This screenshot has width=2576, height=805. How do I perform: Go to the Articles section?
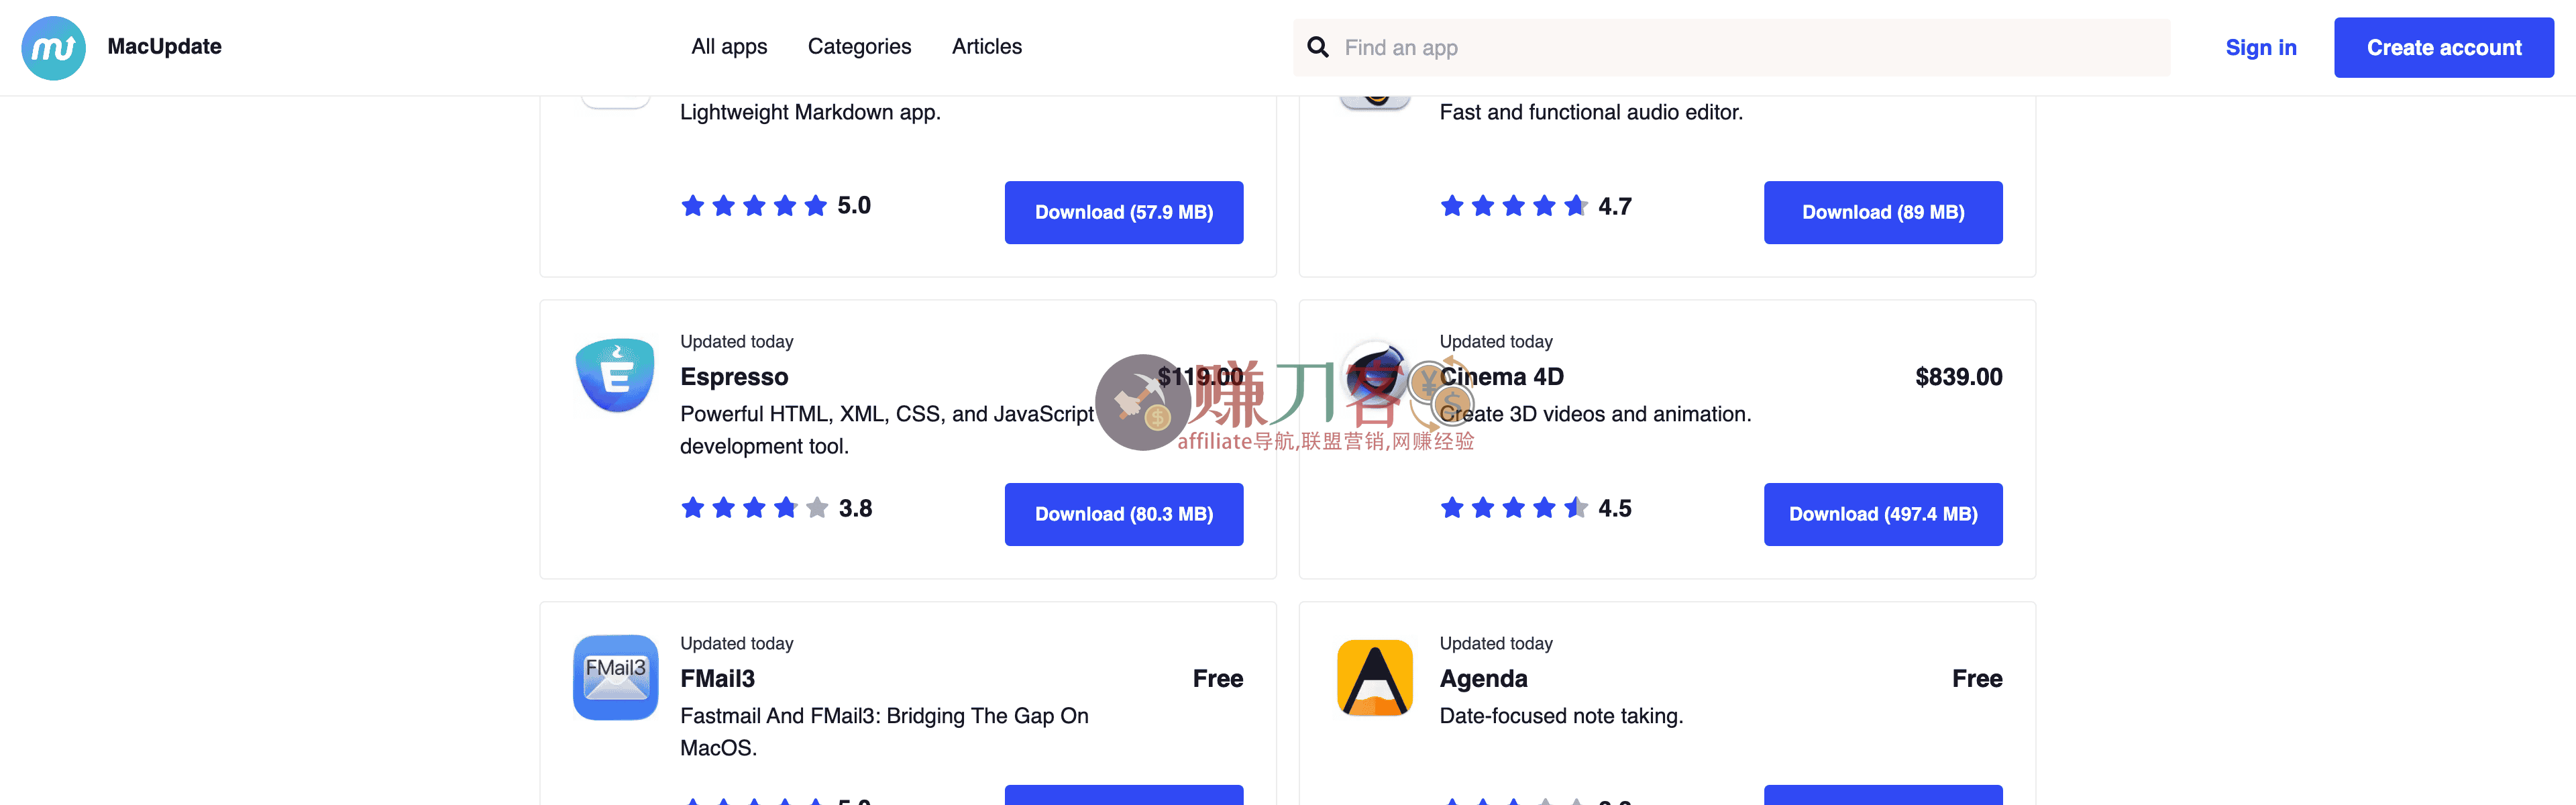pos(986,47)
